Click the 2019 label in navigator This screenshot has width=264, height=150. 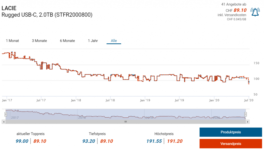pyautogui.click(x=149, y=117)
